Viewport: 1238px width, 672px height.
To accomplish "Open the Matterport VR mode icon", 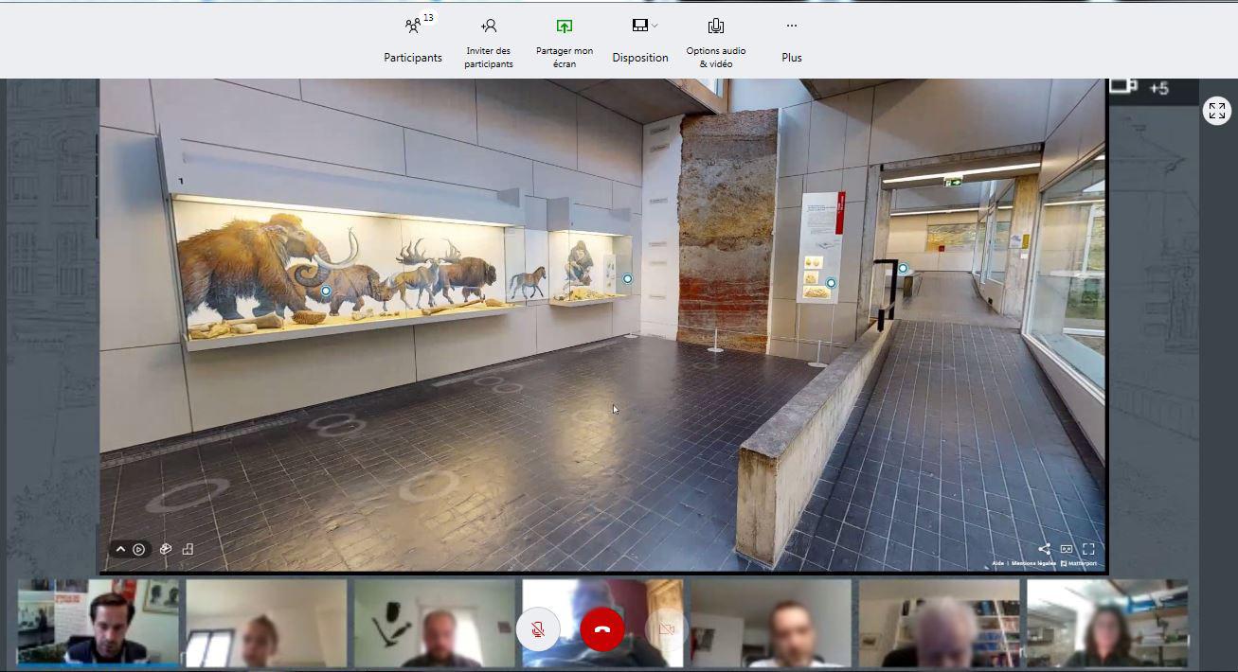I will [1067, 549].
